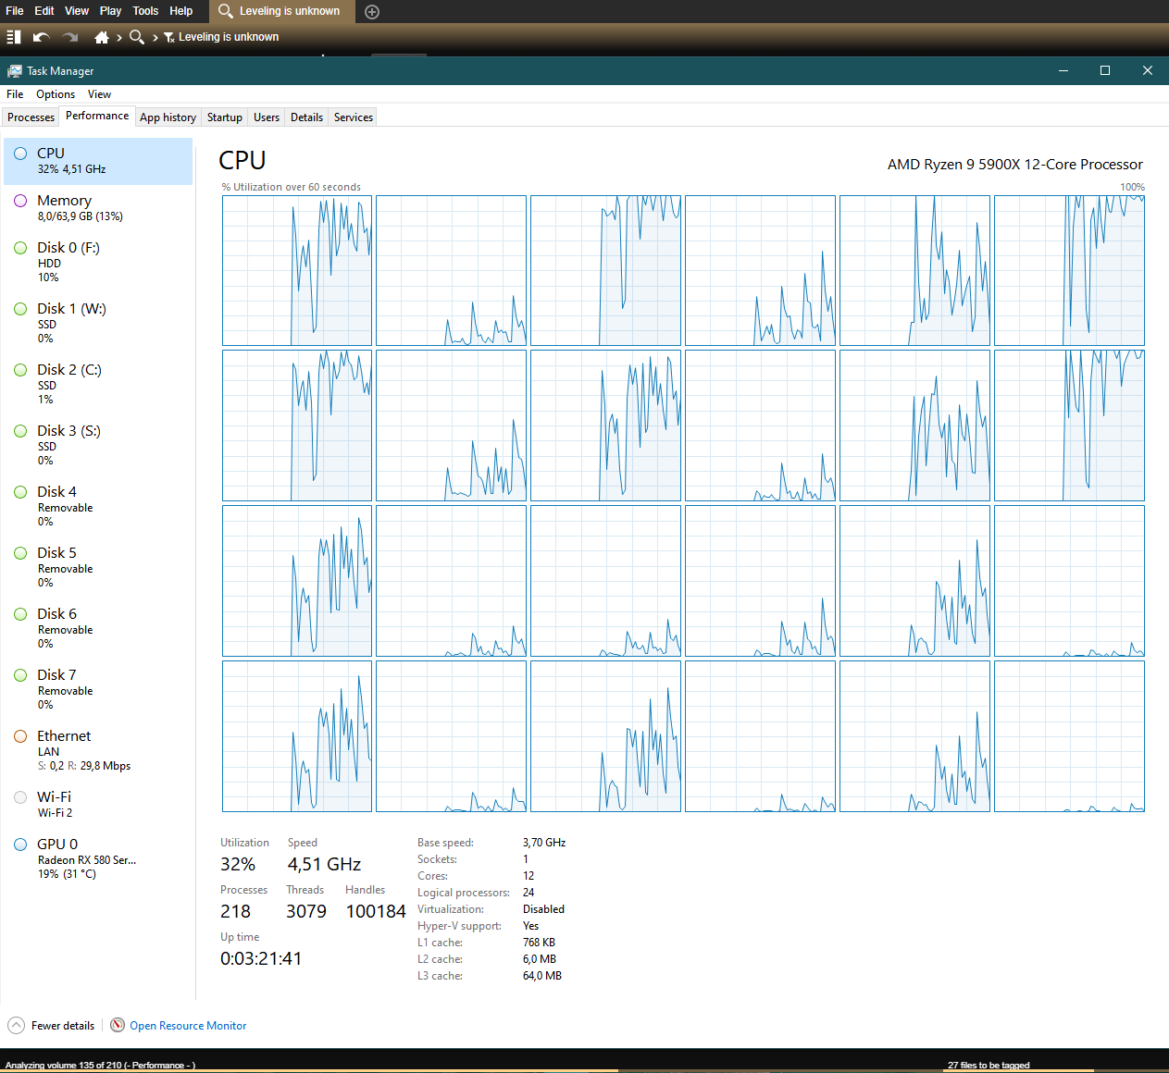The image size is (1169, 1073).
Task: Toggle the sidebar panel icon in the toolbar
Action: click(x=14, y=37)
